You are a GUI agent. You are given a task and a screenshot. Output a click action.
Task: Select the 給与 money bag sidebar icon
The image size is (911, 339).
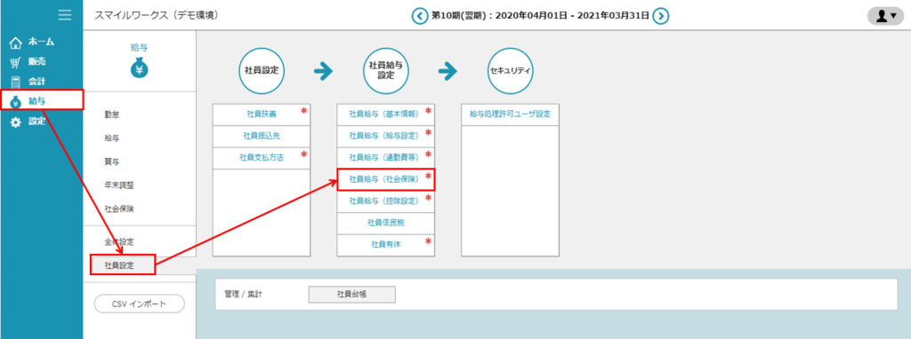[x=16, y=102]
